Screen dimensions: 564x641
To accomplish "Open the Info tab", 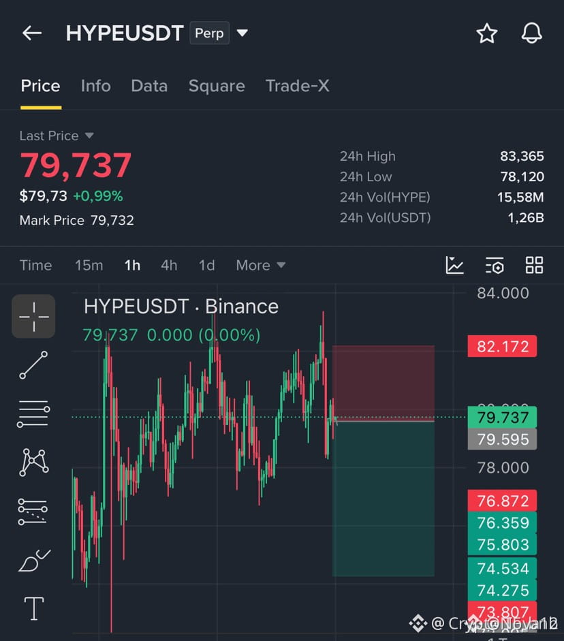I will point(95,86).
